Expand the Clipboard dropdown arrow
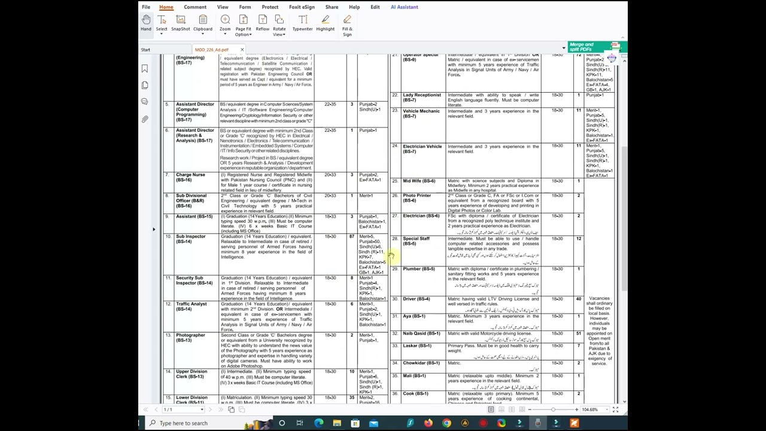This screenshot has width=766, height=431. [x=202, y=34]
